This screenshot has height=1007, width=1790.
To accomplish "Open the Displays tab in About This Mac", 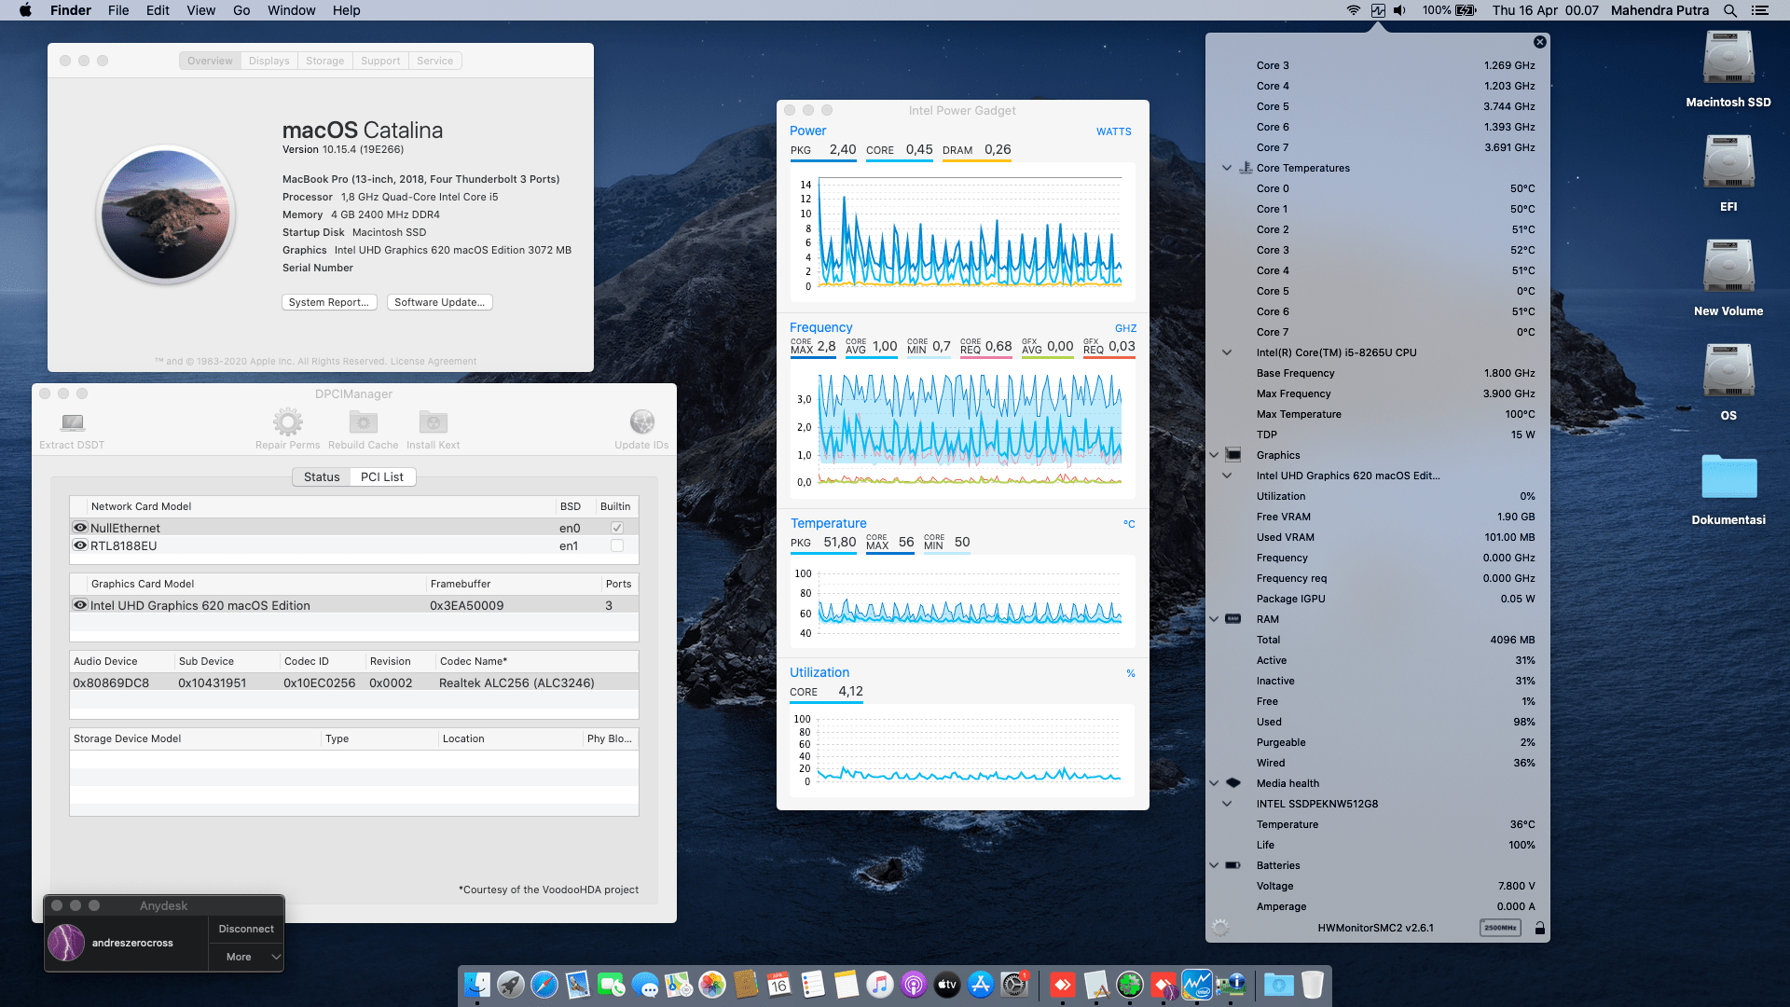I will point(268,60).
